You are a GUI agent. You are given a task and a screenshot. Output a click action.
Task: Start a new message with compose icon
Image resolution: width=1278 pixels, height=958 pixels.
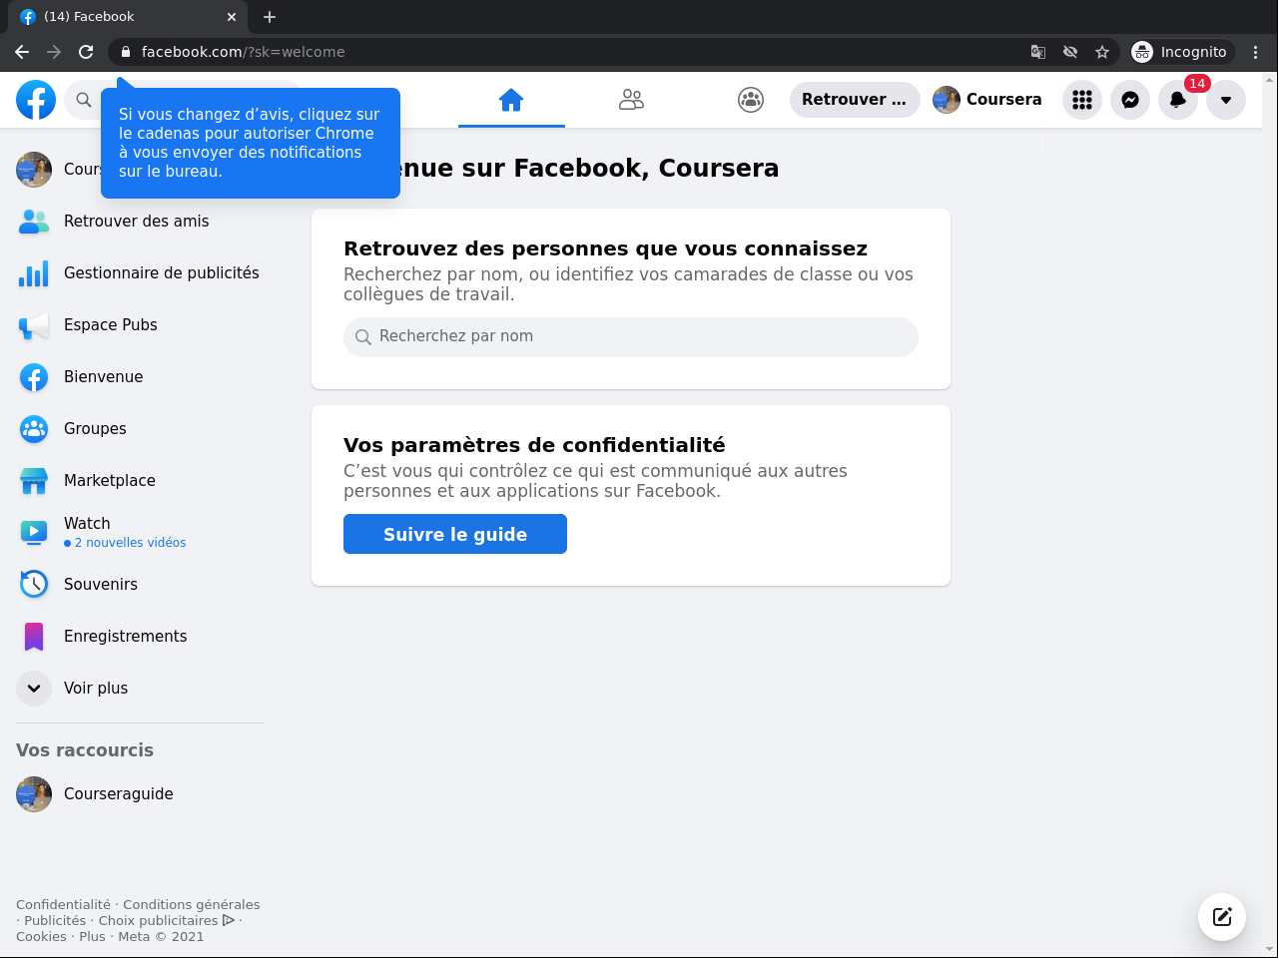coord(1222,917)
